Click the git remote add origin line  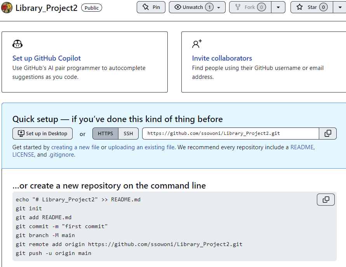point(129,244)
